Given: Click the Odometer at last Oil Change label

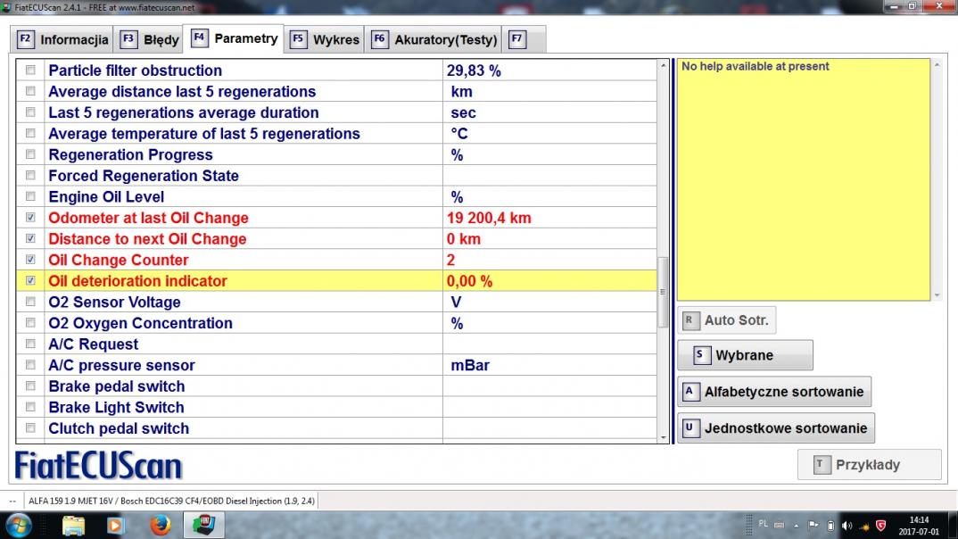Looking at the screenshot, I should [148, 218].
